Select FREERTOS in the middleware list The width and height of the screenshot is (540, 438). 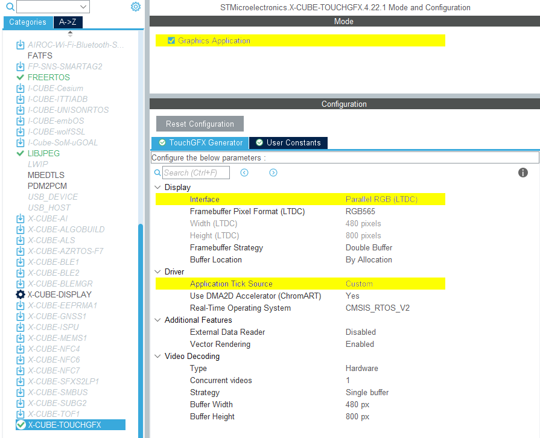pos(48,77)
